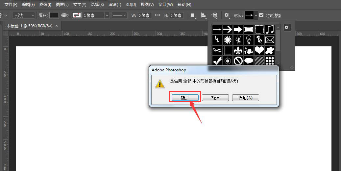Open the 选择(S) menu
The width and height of the screenshot is (341, 171).
tap(97, 4)
